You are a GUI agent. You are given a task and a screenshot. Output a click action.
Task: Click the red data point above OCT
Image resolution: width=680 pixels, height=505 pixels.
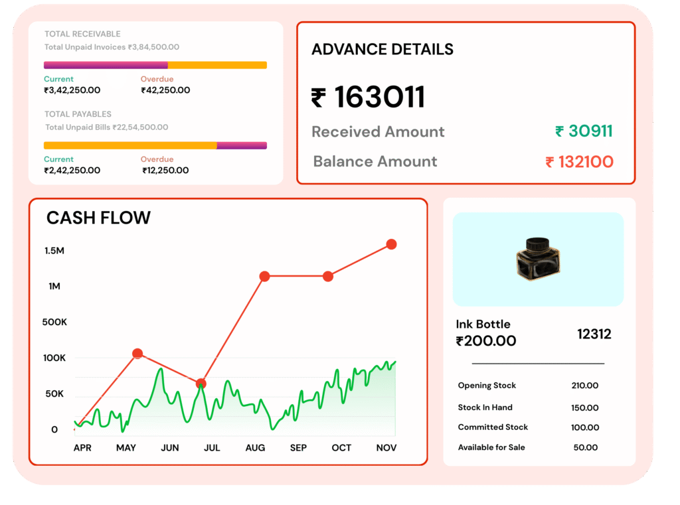(x=327, y=276)
